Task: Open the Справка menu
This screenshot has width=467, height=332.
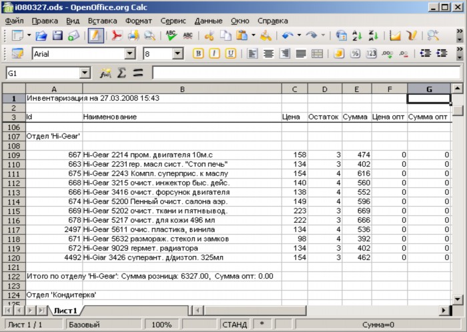Action: 272,21
